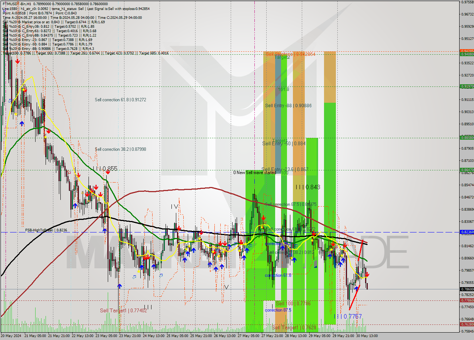The image size is (474, 340).
Task: Click the black 0.78600 current price tag
Action: 467,289
